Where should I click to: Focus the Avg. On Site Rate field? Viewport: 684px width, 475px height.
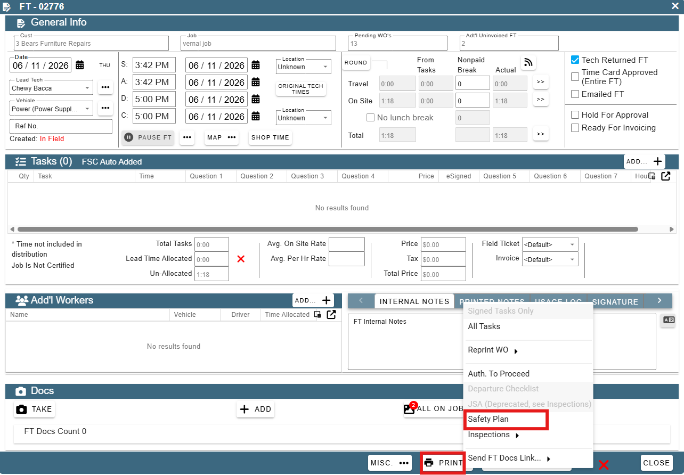point(347,244)
